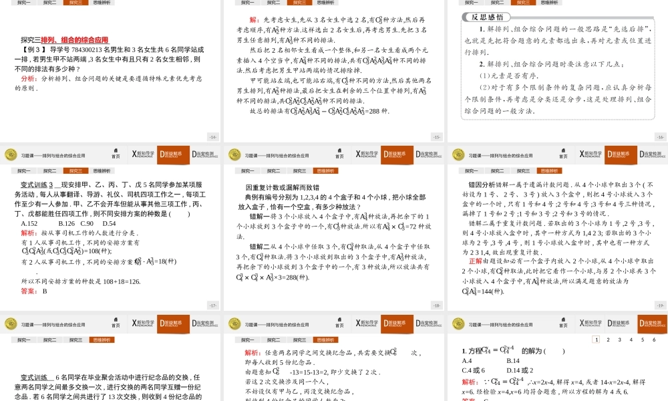Jump to page 6 in the pager
668x401 pixels.
tap(653, 340)
